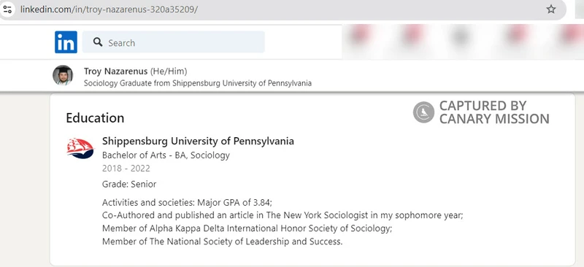Click the search magnifier icon

[x=98, y=42]
